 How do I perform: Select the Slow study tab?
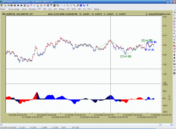[50, 9]
